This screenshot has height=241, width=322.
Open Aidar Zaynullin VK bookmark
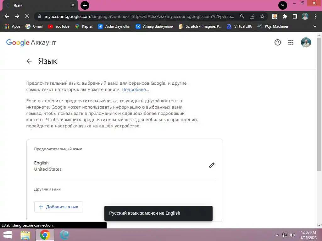[114, 26]
